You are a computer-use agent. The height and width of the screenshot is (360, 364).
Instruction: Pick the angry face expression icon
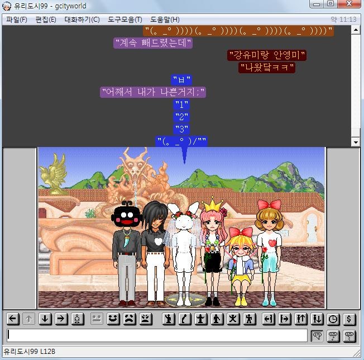click(146, 319)
